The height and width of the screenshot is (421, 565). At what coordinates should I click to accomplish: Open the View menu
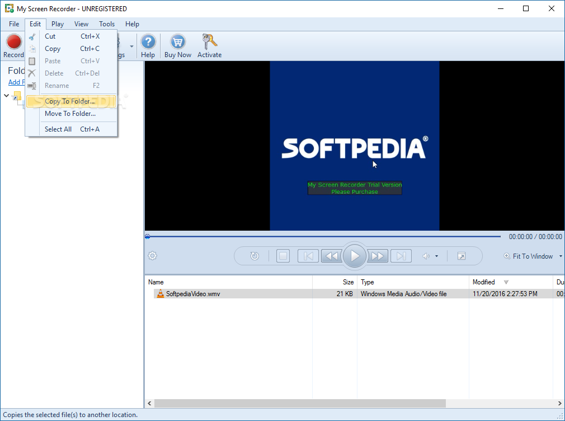tap(81, 24)
